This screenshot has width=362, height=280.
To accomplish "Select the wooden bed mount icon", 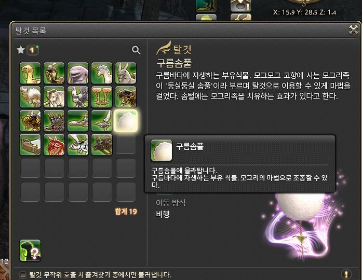I will [30, 145].
